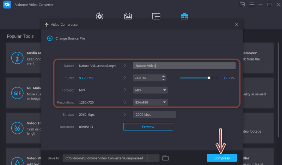Select the Toolbox tab icon
Screen dimensions: 282x165
click(x=184, y=16)
